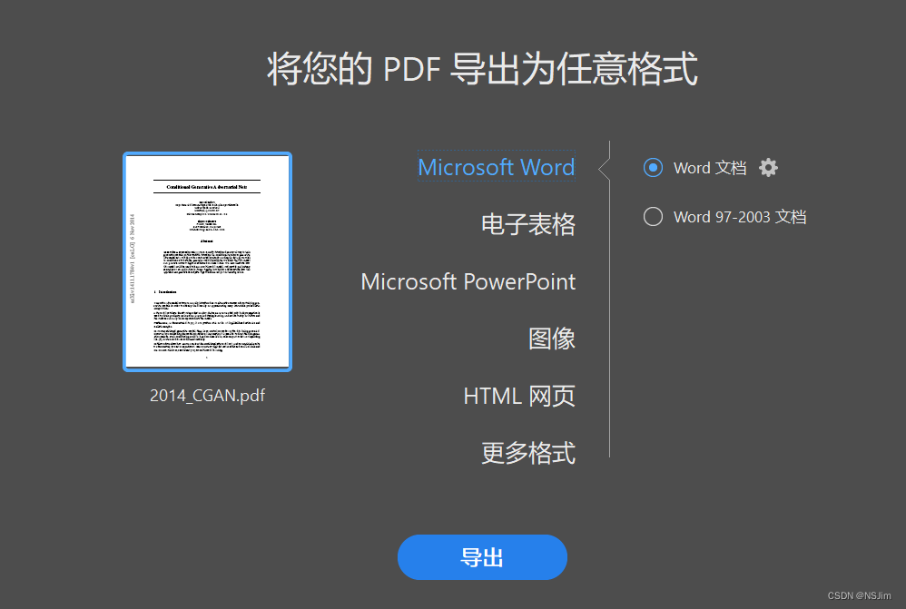906x609 pixels.
Task: Select 电子表格 export format
Action: coord(527,224)
